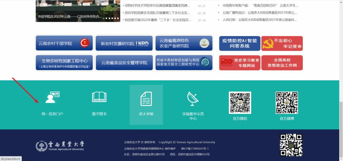The width and height of the screenshot is (343, 161).
Task: Open the 不忘初心 牢记使命 banner
Action: click(282, 43)
